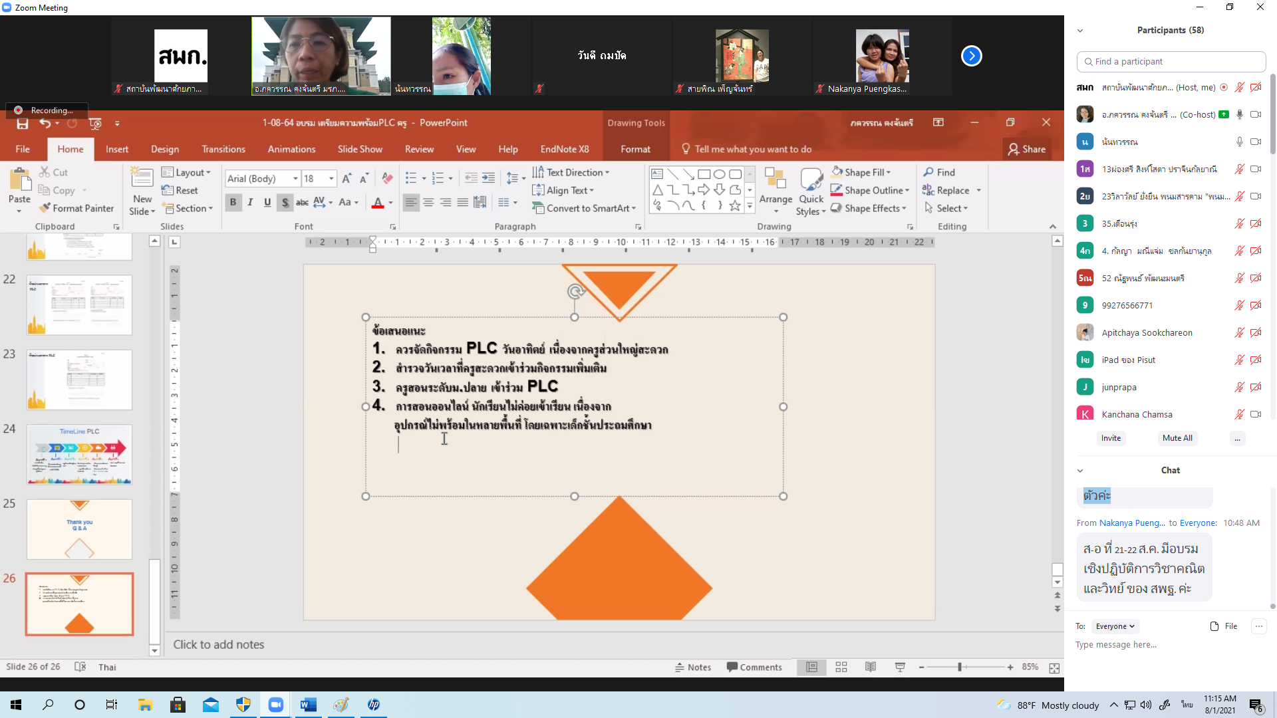Open the Text Direction dropdown
The image size is (1277, 718).
[x=571, y=172]
